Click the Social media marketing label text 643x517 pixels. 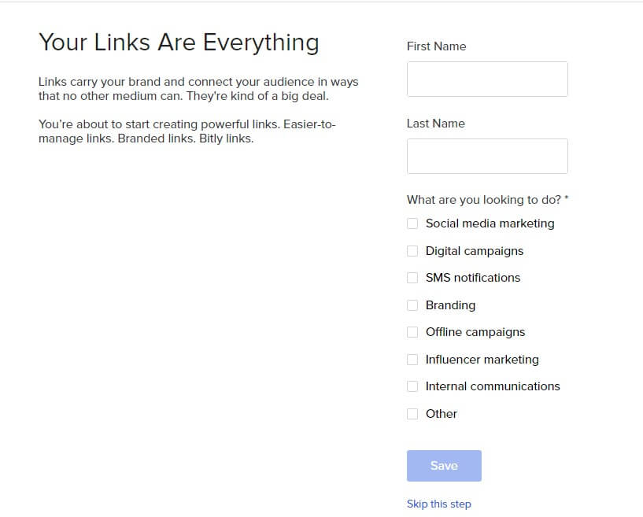tap(489, 223)
